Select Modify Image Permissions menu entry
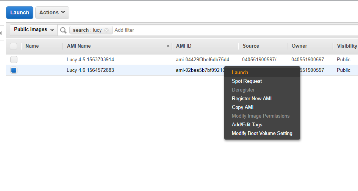358x191 pixels. tap(262, 116)
